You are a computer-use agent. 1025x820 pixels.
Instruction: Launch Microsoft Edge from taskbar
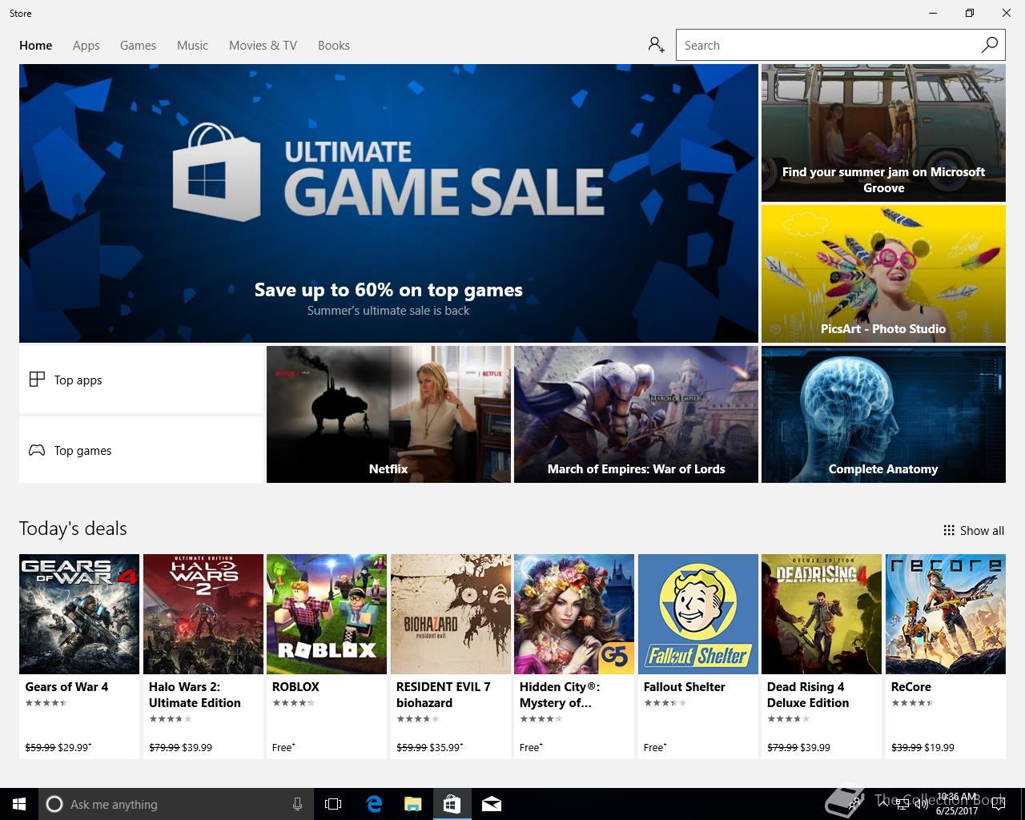click(x=374, y=804)
